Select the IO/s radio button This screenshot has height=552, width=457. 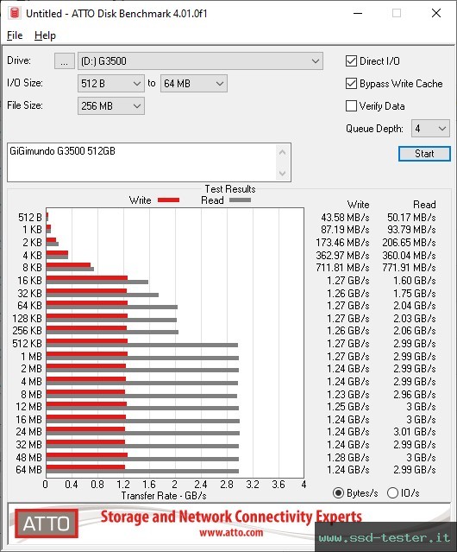pyautogui.click(x=392, y=493)
